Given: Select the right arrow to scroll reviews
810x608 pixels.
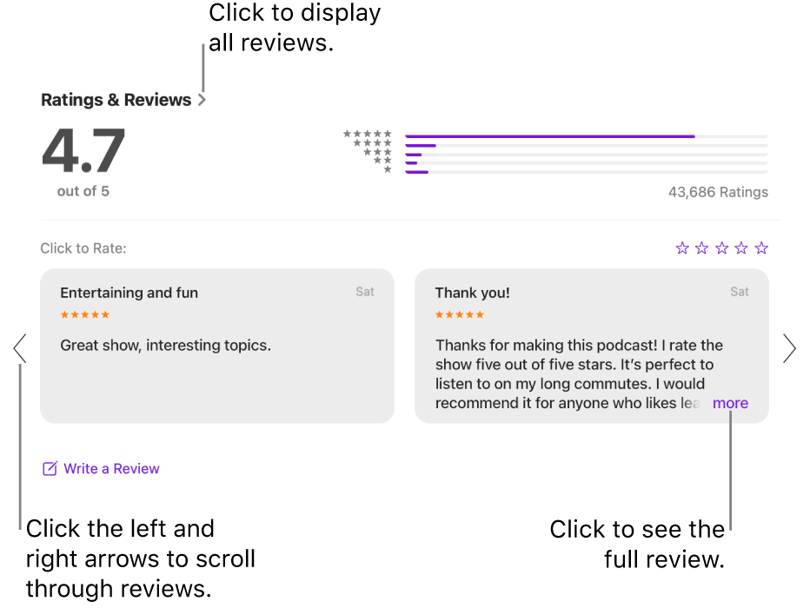Looking at the screenshot, I should click(789, 347).
